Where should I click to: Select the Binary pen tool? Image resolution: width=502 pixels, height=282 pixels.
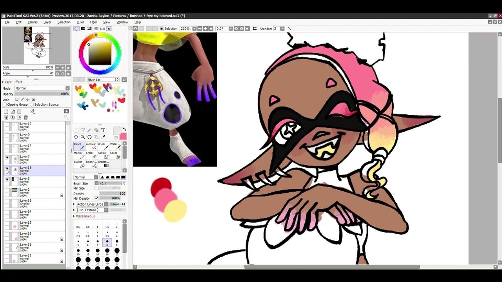click(x=91, y=164)
